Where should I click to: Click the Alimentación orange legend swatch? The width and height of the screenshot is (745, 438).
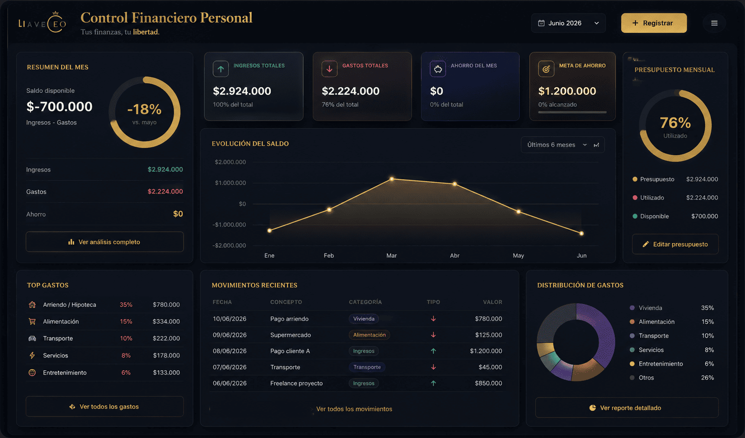pos(632,322)
